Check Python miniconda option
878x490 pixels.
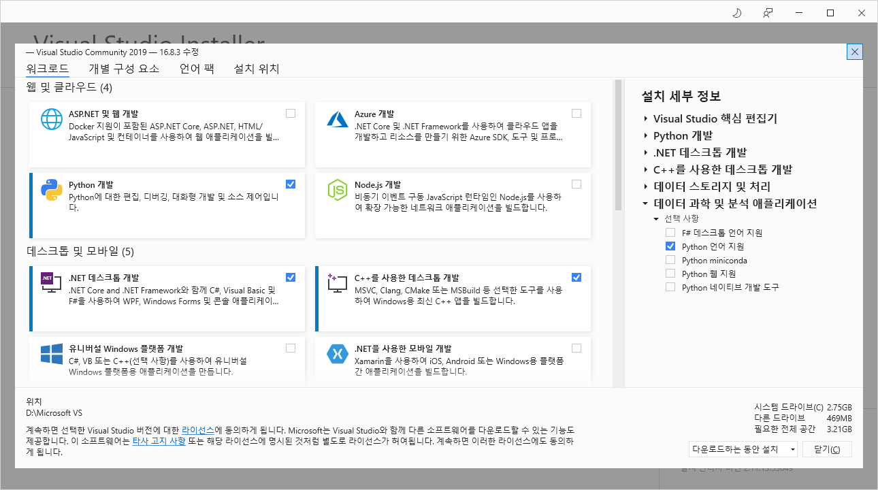(670, 260)
